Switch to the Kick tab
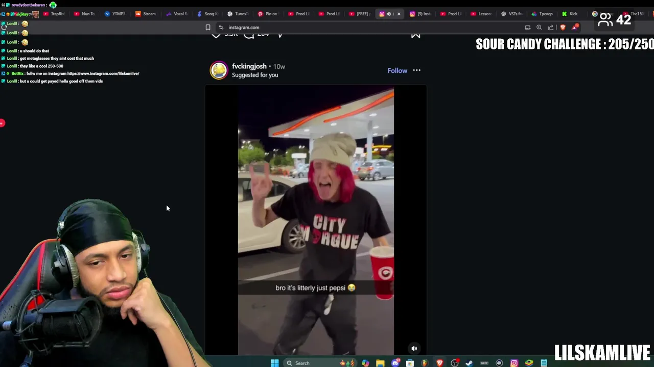The image size is (654, 367). coord(570,14)
